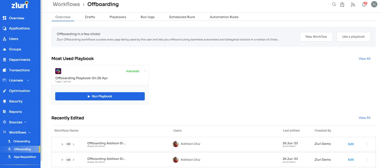Click the Workflows sidebar icon
The image size is (381, 168).
click(4, 132)
